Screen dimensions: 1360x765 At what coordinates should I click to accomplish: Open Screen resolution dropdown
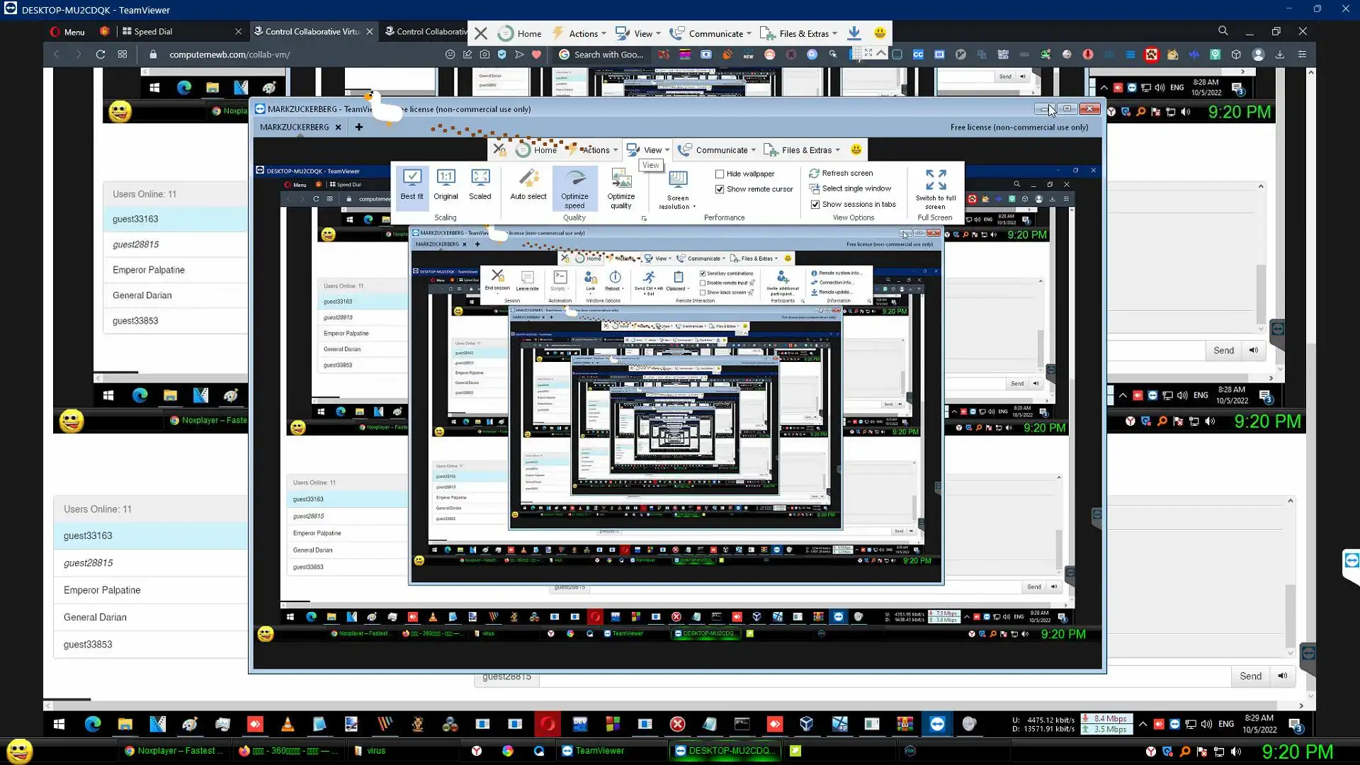point(677,188)
